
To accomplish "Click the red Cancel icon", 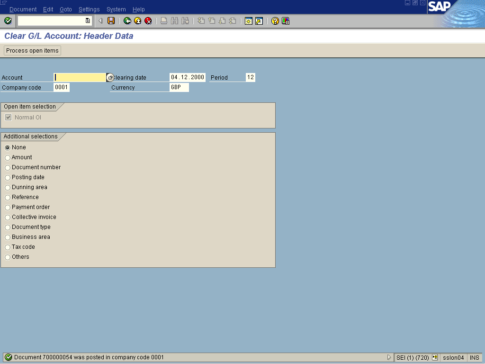I will 148,21.
